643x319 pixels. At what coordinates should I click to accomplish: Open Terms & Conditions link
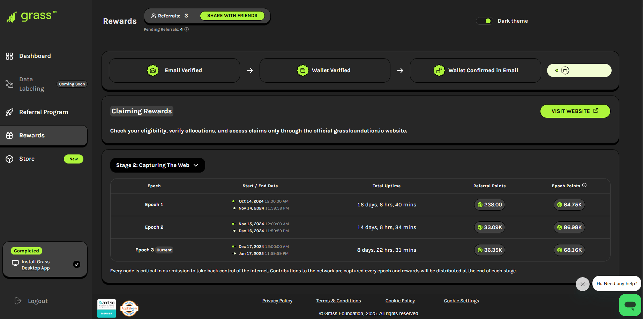tap(338, 301)
